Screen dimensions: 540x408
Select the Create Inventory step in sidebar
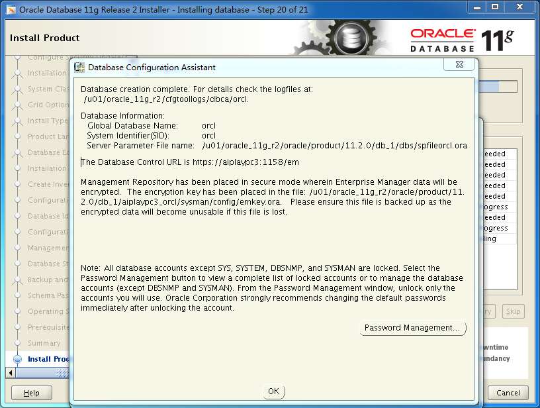click(48, 184)
